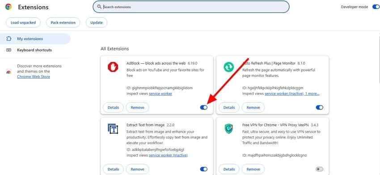
Task: Disable Auto Refresh Plus toggle
Action: 320,108
